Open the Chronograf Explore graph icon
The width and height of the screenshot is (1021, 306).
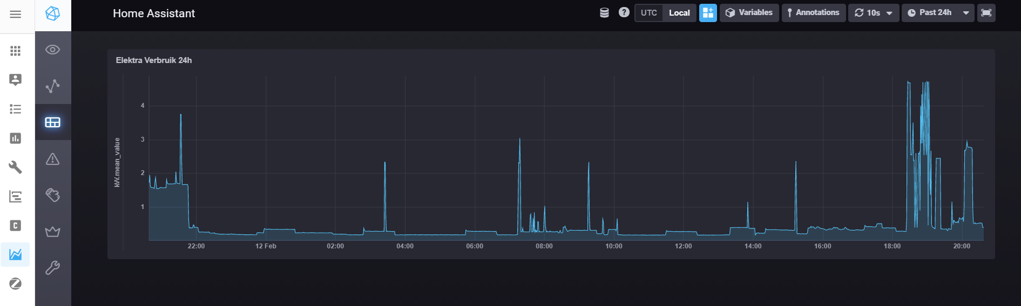point(52,86)
